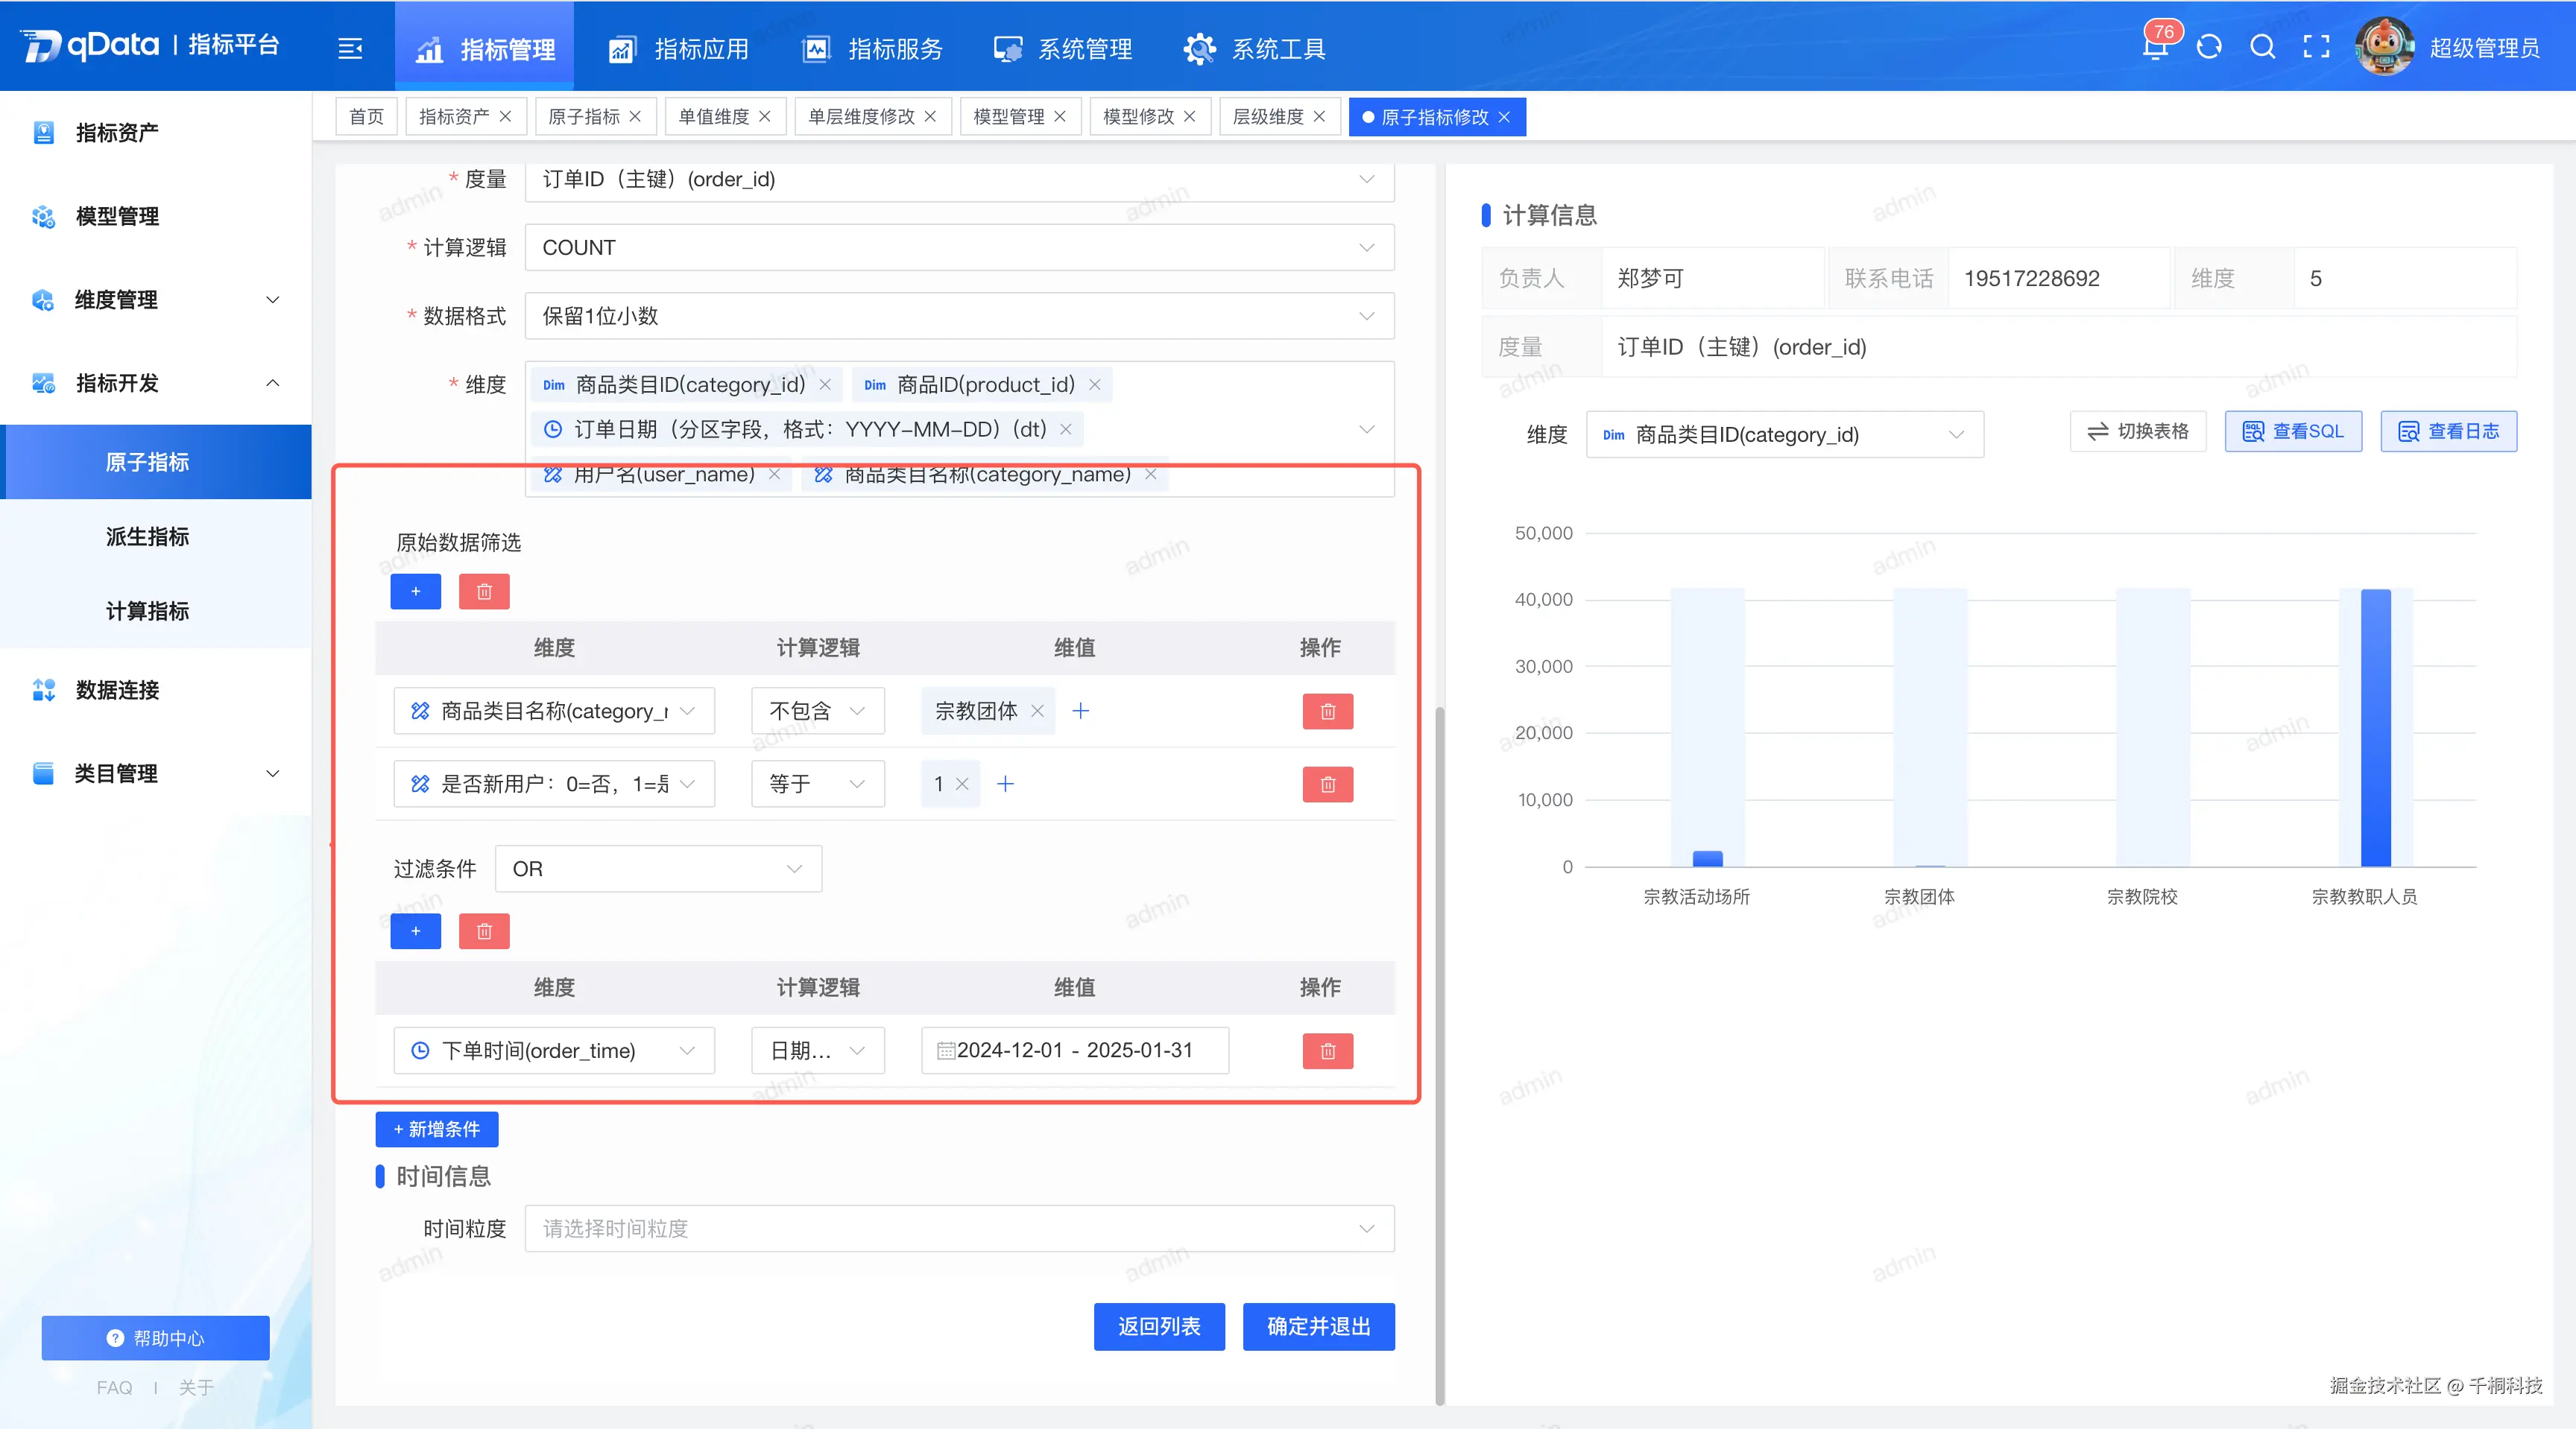Click the refresh icon in header
Viewport: 2576px width, 1429px height.
[x=2209, y=48]
